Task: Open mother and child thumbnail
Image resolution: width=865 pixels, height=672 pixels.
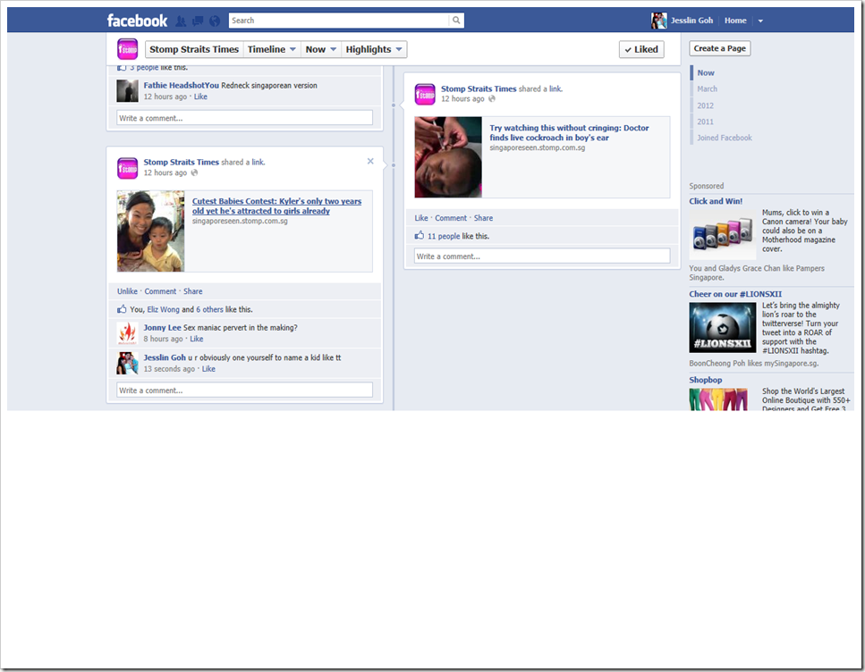Action: [x=150, y=231]
